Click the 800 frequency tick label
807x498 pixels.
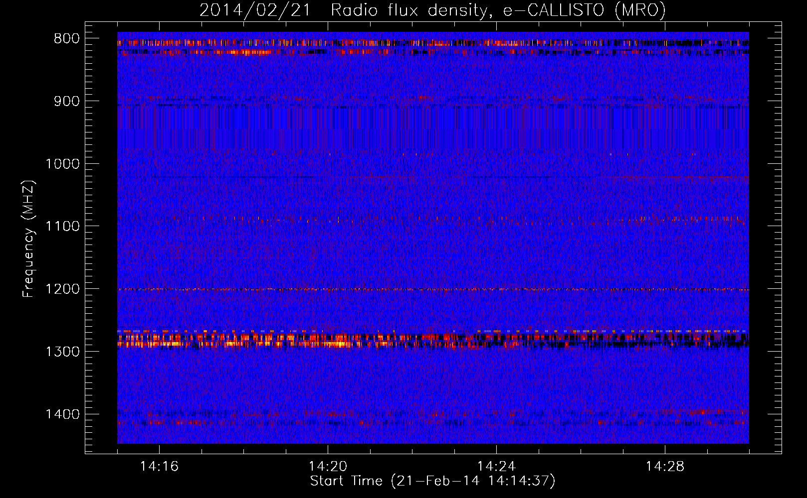[67, 39]
